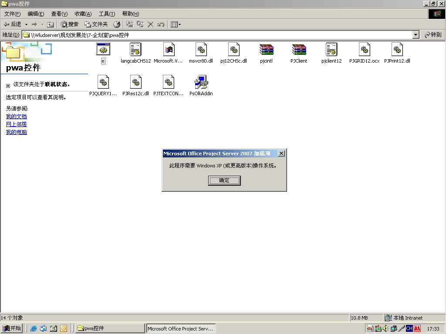Select the PJGRID12.ocx file
Image resolution: width=446 pixels, height=334 pixels.
[365, 53]
